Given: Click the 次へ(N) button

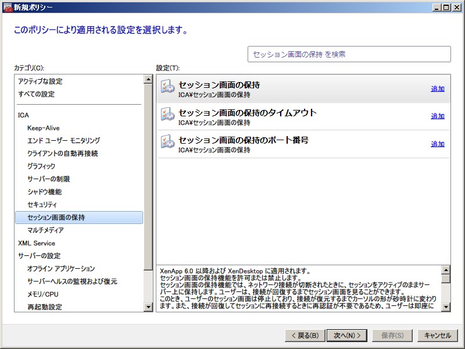Looking at the screenshot, I should pyautogui.click(x=347, y=336).
